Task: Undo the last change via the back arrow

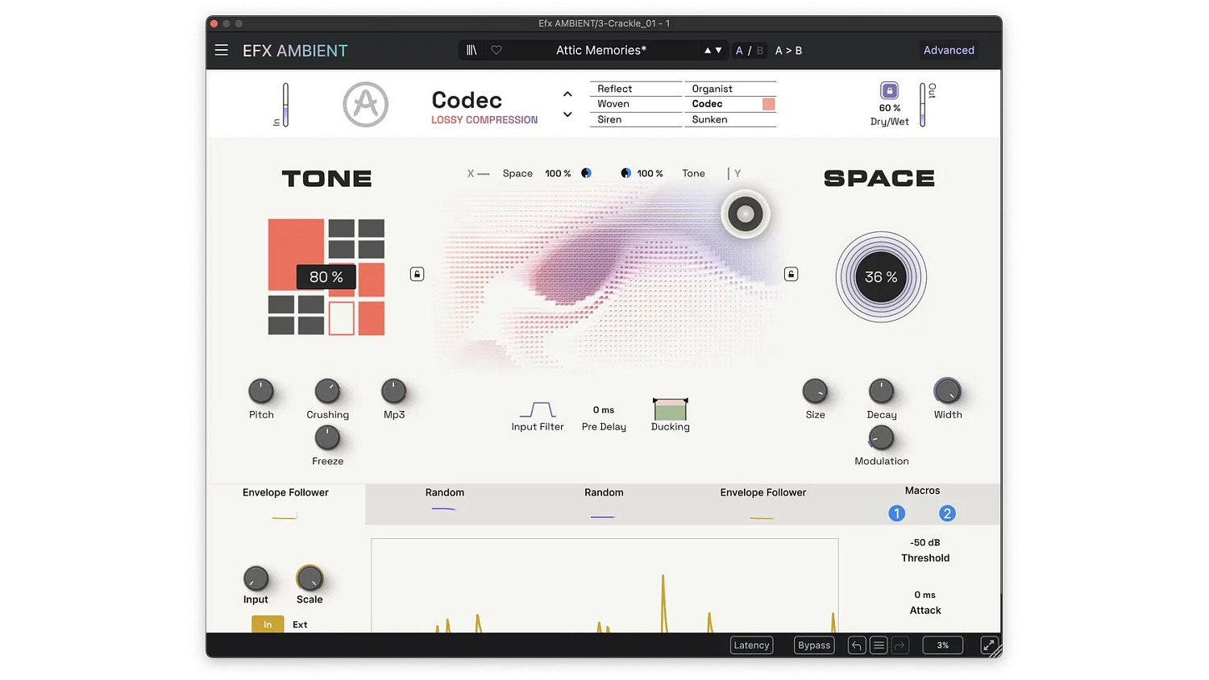Action: [856, 645]
